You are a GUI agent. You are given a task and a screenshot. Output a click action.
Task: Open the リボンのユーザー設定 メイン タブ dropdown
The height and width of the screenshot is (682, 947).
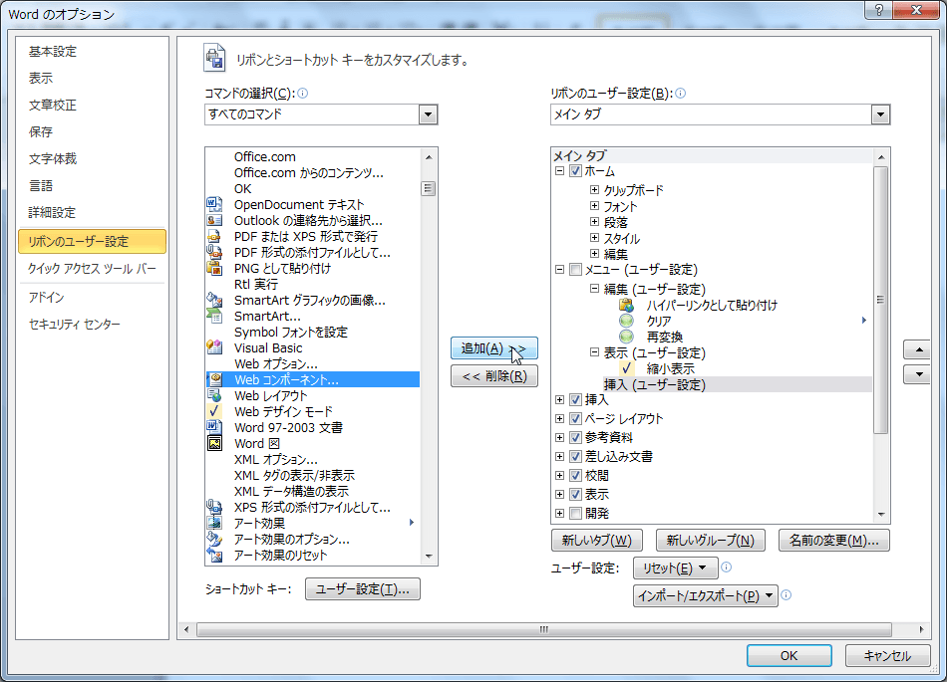(880, 114)
